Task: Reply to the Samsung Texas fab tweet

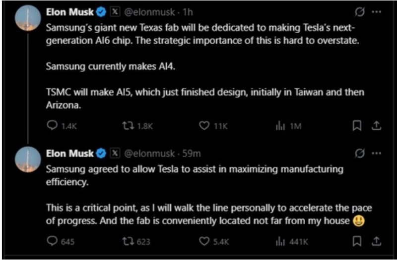Action: [x=52, y=126]
